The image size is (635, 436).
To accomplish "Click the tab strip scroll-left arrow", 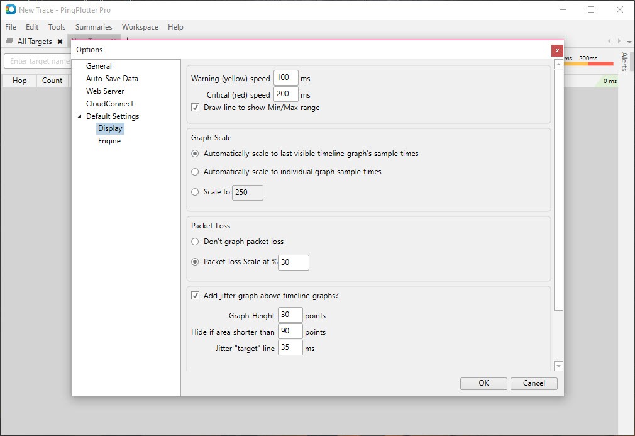I will pos(609,41).
